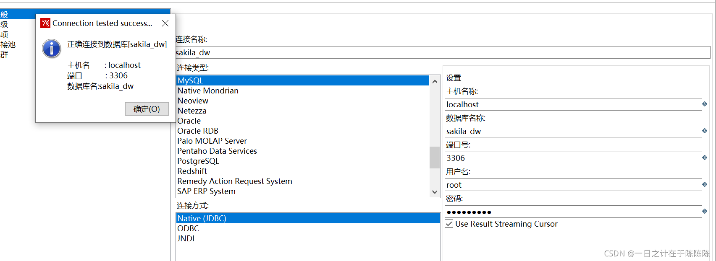716x261 pixels.
Task: Select Redshift connection type
Action: coord(302,171)
